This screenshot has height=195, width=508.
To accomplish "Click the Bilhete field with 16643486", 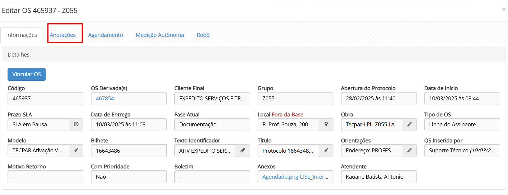I will (x=129, y=150).
